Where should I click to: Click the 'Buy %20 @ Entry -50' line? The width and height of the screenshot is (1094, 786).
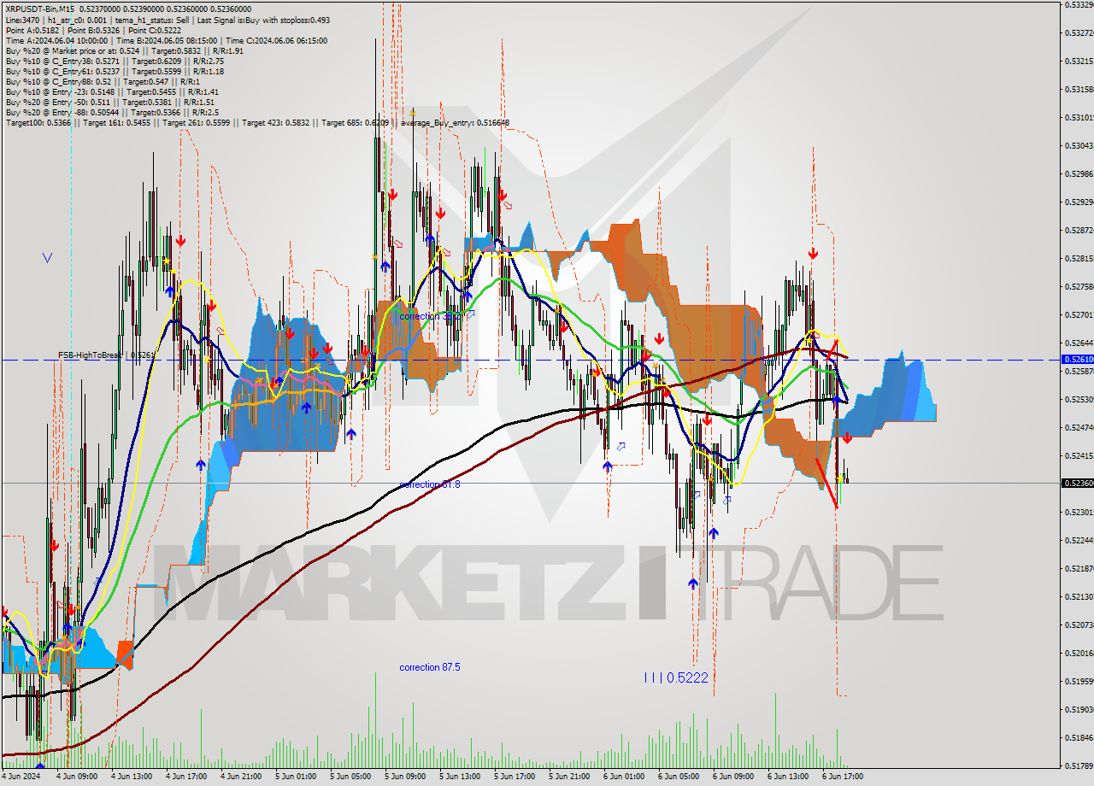(110, 102)
